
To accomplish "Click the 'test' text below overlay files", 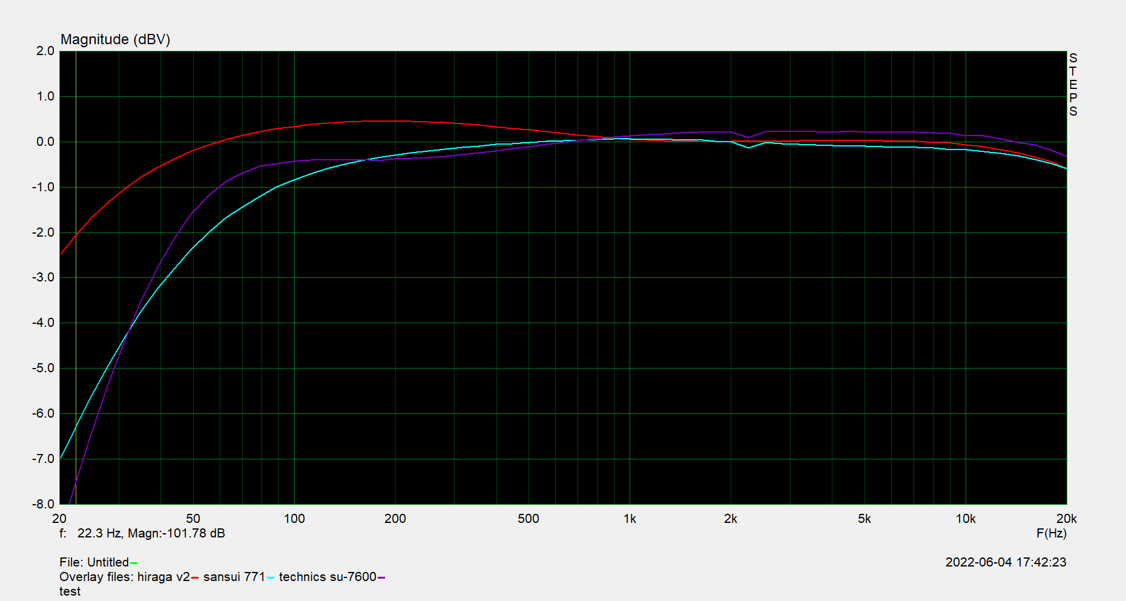I will (70, 591).
